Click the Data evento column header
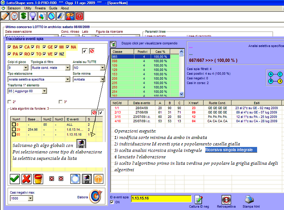The width and height of the screenshot is (284, 210). [x=142, y=103]
